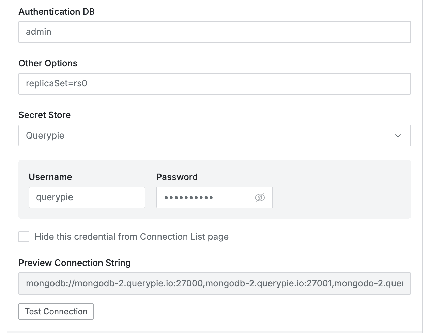
Task: Click the mongodb connection string preview
Action: [x=214, y=283]
